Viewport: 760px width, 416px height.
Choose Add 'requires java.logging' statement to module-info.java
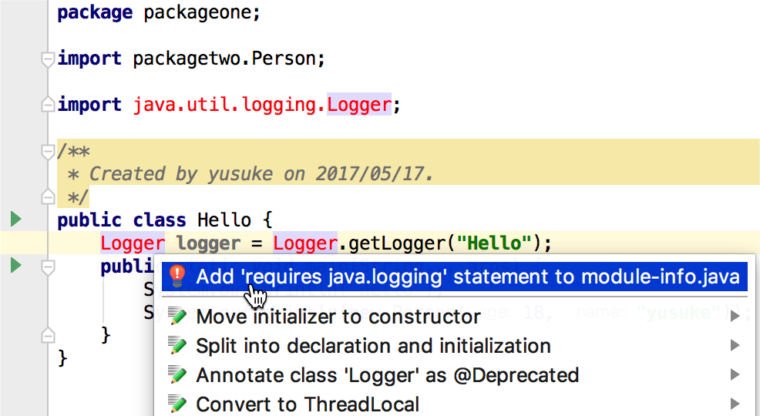pyautogui.click(x=455, y=277)
